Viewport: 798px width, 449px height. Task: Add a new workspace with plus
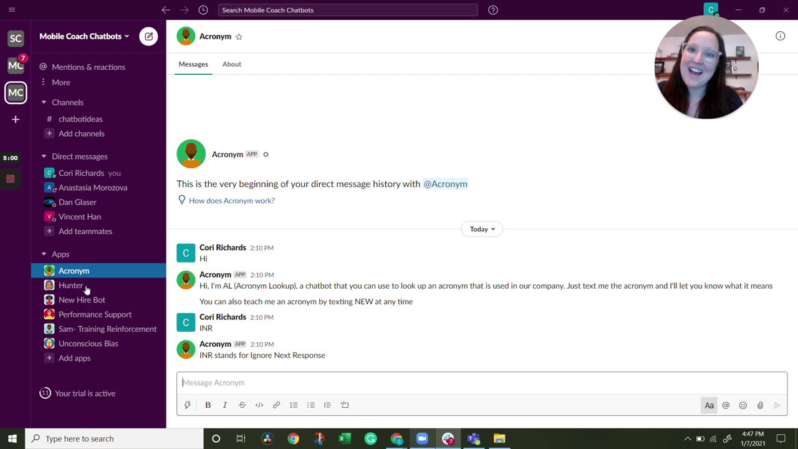[x=16, y=119]
